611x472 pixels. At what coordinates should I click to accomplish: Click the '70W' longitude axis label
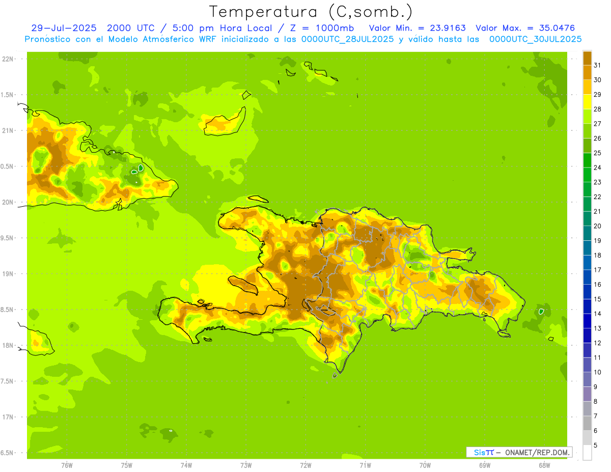point(425,465)
